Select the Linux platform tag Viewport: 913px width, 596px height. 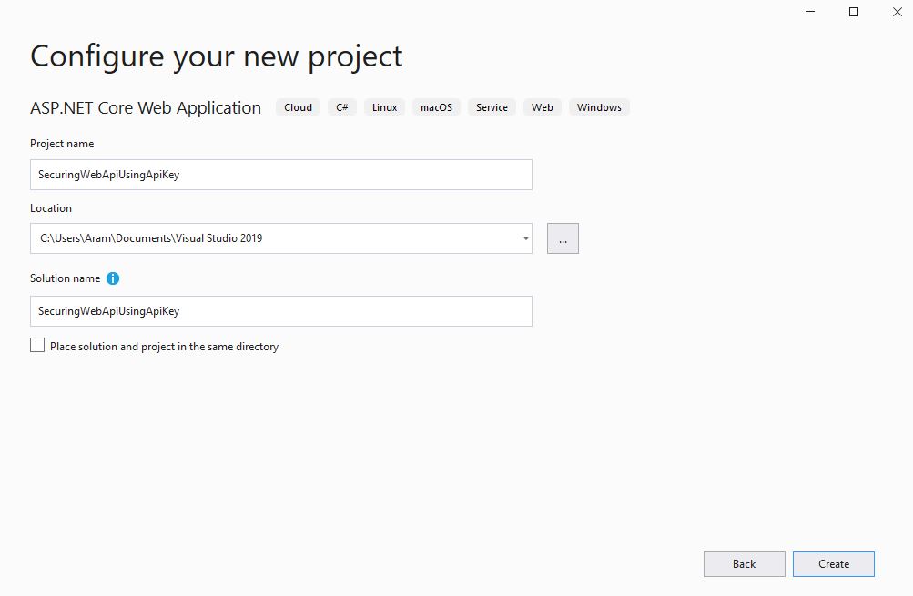point(384,106)
